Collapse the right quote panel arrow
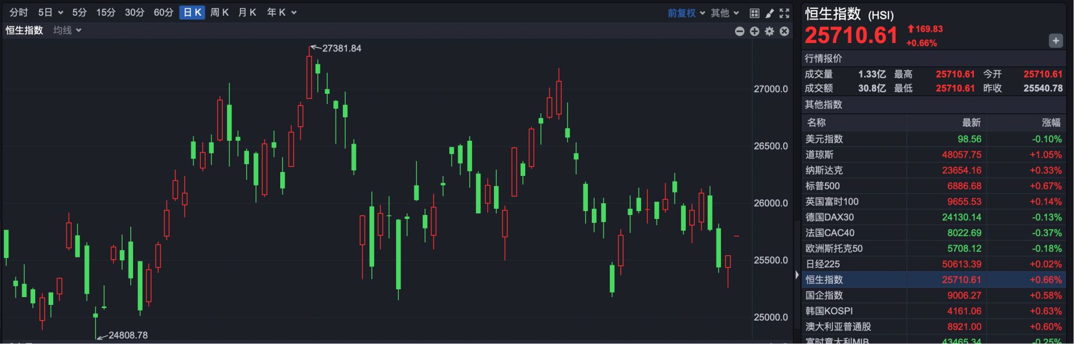Screen dimensions: 1074x344 tap(797, 275)
